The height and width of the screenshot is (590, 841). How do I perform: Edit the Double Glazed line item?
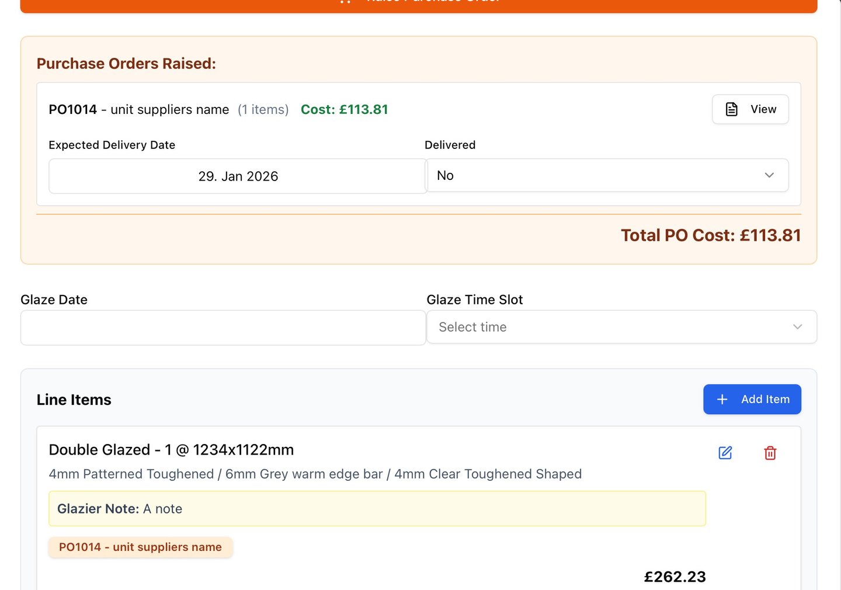pos(725,453)
